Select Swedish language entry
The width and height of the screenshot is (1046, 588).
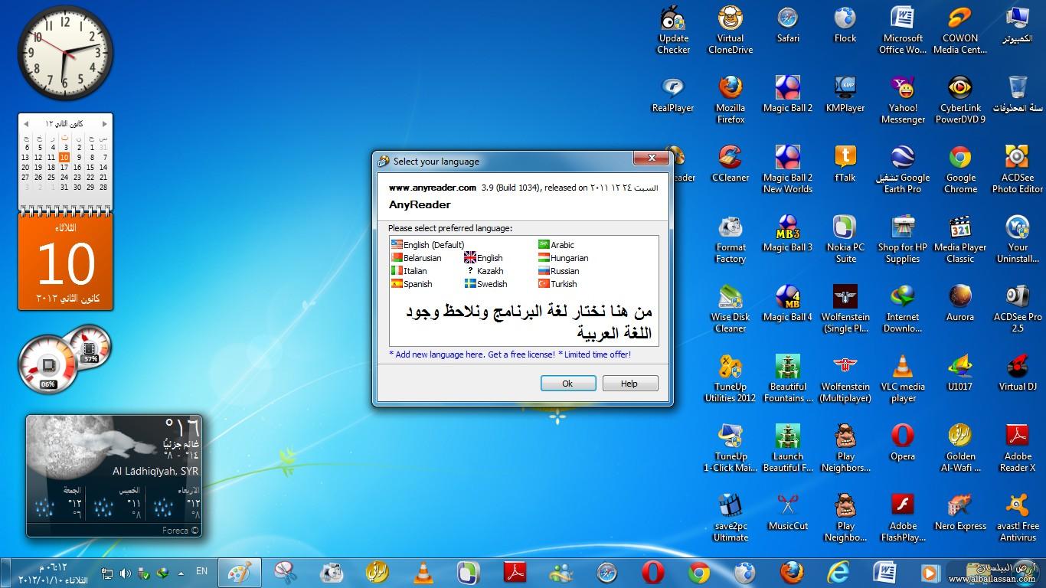pyautogui.click(x=485, y=284)
